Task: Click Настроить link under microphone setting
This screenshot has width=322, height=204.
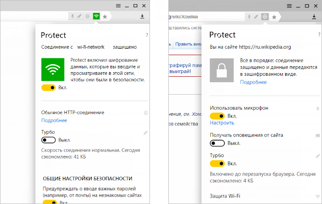Action: click(222, 123)
